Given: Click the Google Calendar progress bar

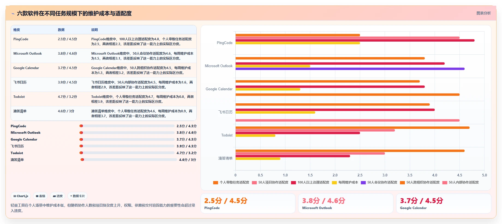Looking at the screenshot, I should [x=127, y=139].
